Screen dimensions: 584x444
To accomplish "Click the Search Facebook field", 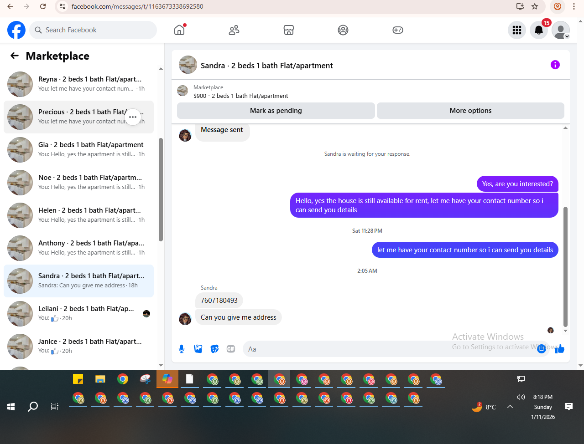I will [x=93, y=30].
